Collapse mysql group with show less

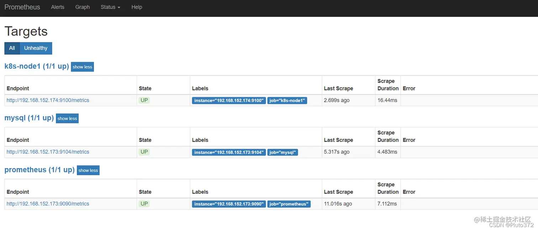[x=67, y=119]
